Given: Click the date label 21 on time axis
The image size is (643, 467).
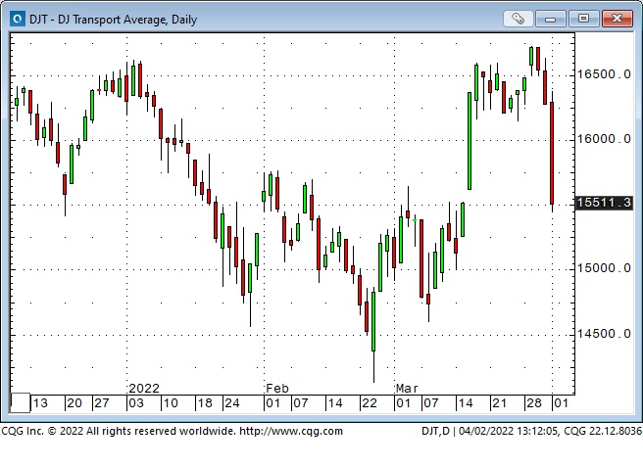Looking at the screenshot, I should (x=500, y=403).
